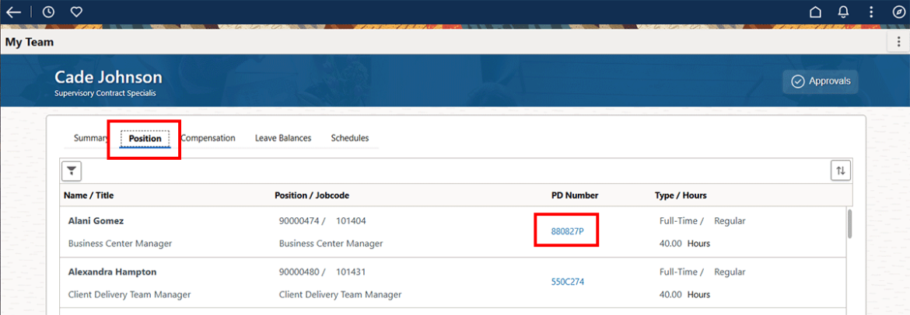This screenshot has height=315, width=910.
Task: Click the My Team page title
Action: [x=30, y=42]
